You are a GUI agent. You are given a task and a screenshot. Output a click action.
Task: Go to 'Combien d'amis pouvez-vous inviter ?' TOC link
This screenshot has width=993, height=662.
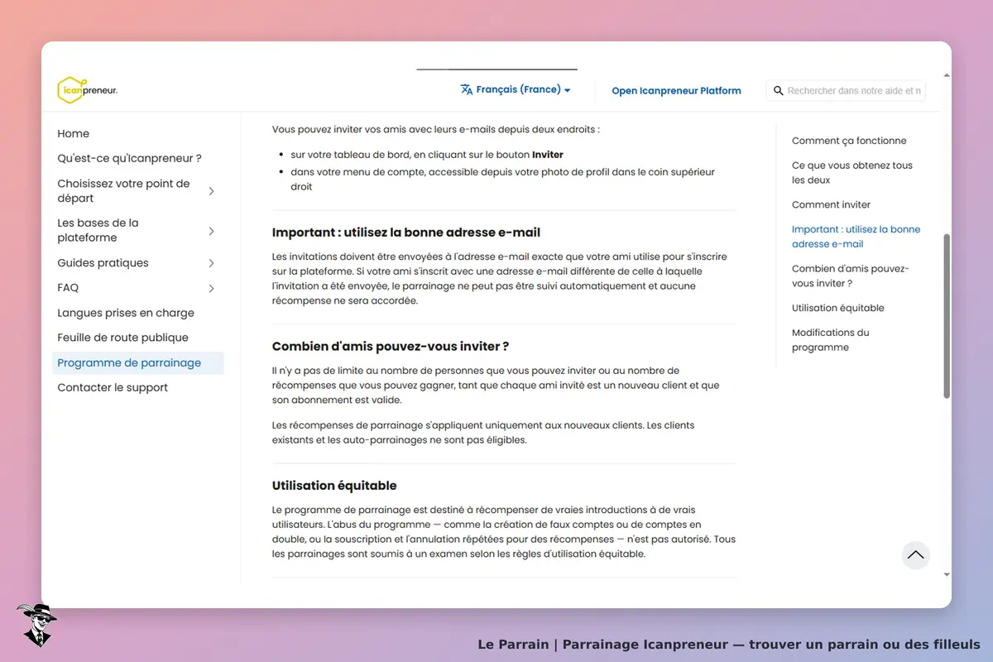tap(851, 276)
